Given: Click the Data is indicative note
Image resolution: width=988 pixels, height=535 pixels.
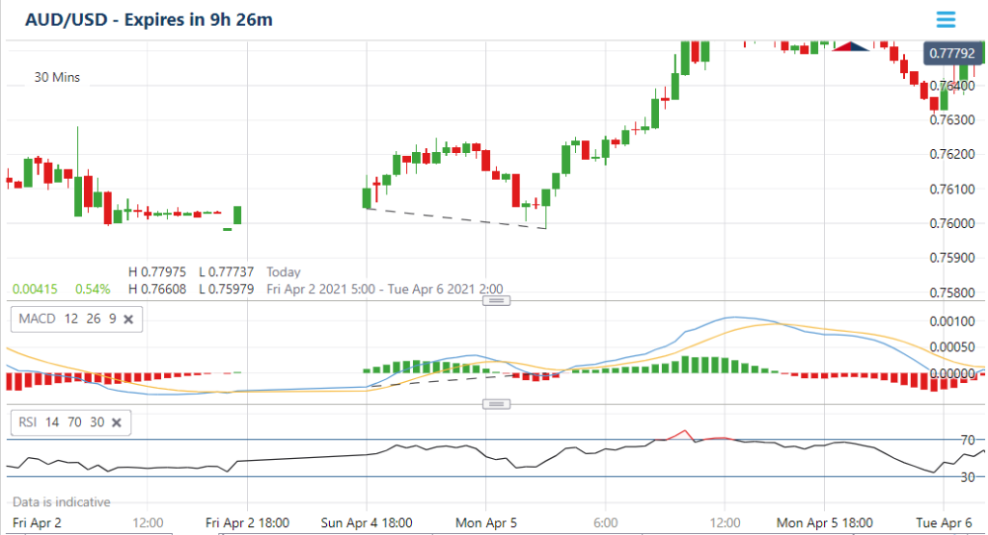Looking at the screenshot, I should coord(61,502).
